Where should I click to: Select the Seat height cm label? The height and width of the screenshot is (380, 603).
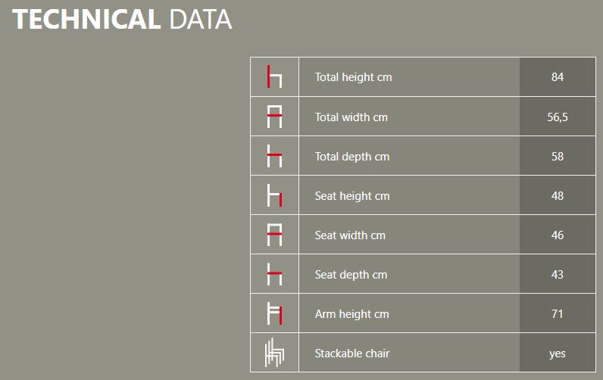pos(352,196)
